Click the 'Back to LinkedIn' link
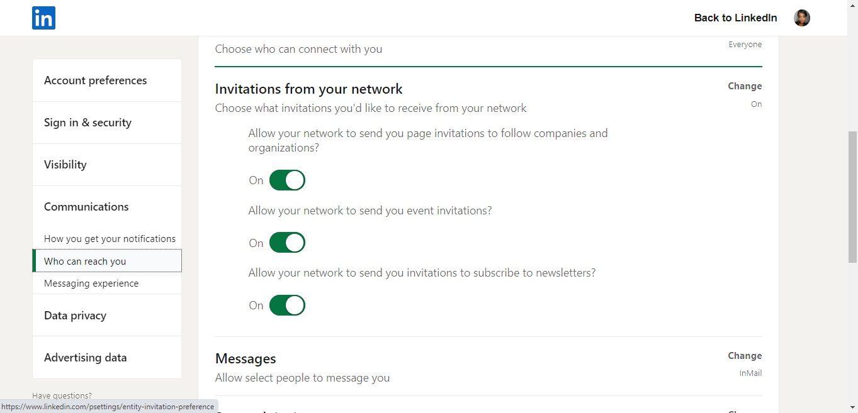 (x=735, y=18)
